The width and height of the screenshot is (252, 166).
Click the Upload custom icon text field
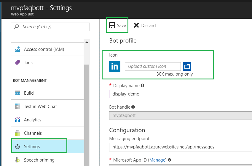click(x=153, y=66)
